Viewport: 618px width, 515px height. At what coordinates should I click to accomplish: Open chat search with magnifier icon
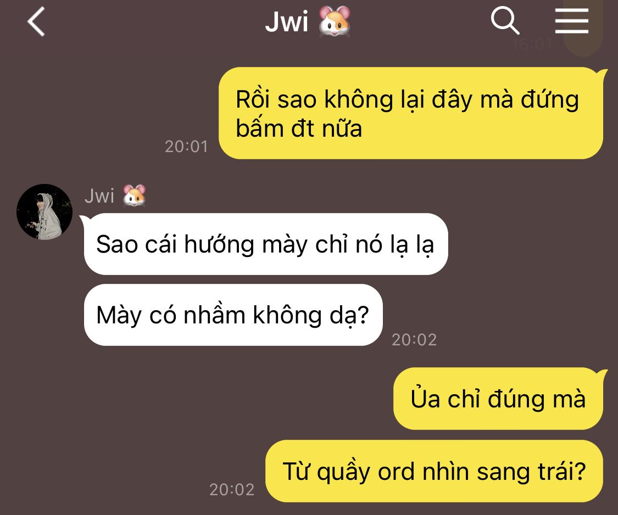coord(505,20)
